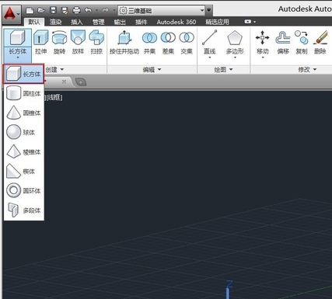Viewport: 332px width, 299px height.
Task: Open the 多边形 flyout arrow
Action: click(235, 57)
